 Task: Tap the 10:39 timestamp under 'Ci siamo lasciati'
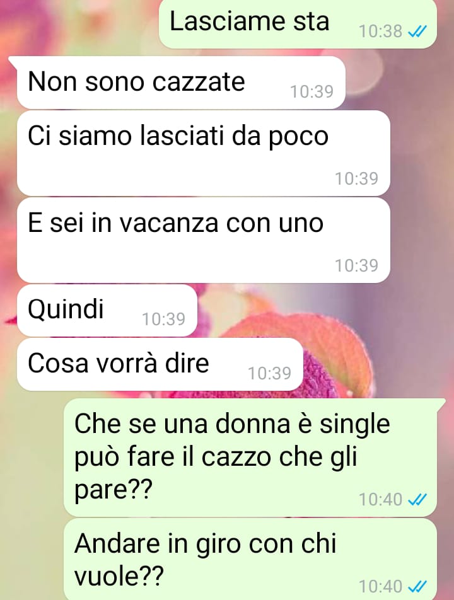357,179
